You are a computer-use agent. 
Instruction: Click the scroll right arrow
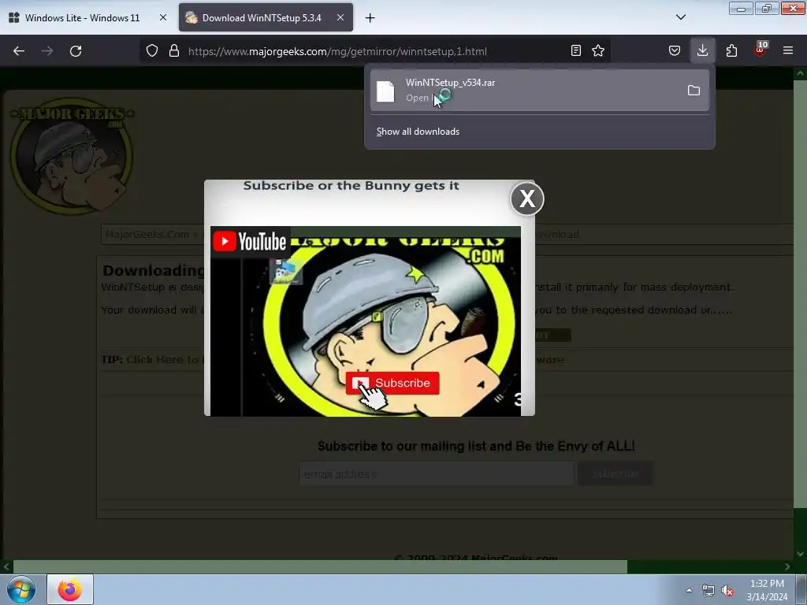(x=787, y=567)
